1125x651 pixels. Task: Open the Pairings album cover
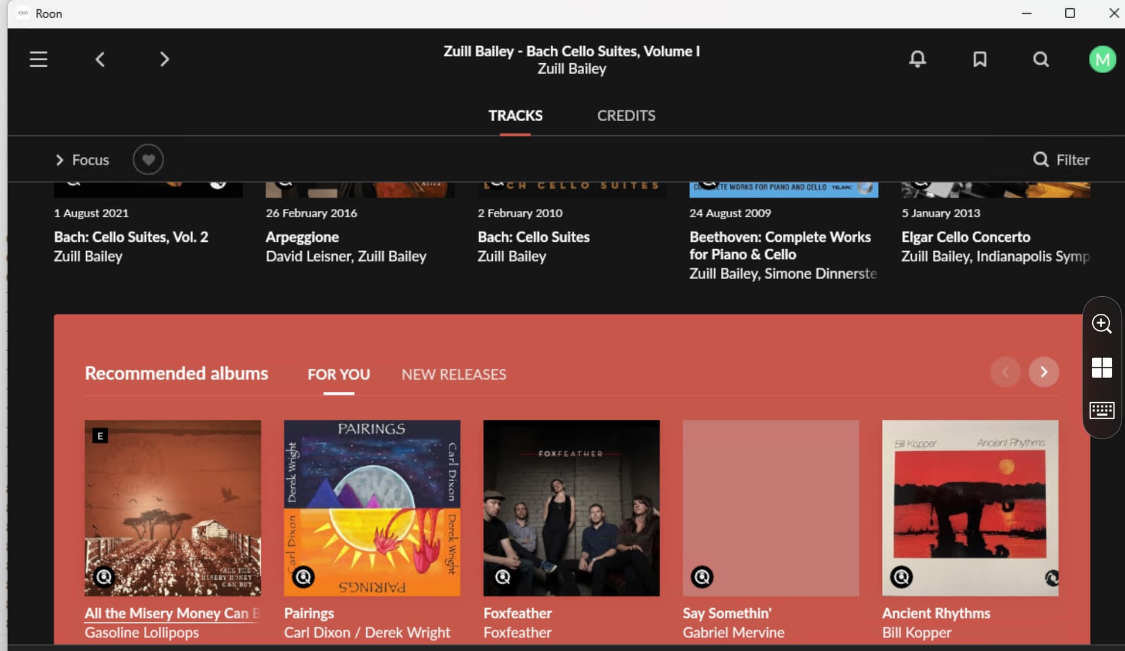click(372, 508)
